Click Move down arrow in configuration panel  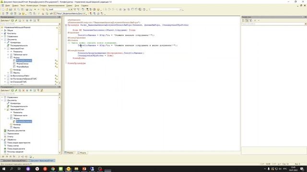(x=31, y=21)
